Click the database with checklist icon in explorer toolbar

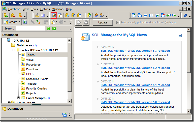tap(53, 22)
